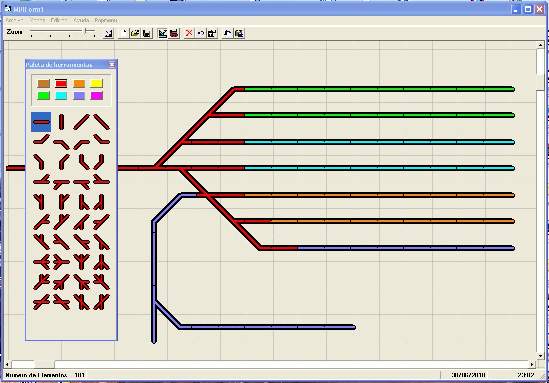
Task: Open the Modos menu
Action: (37, 20)
